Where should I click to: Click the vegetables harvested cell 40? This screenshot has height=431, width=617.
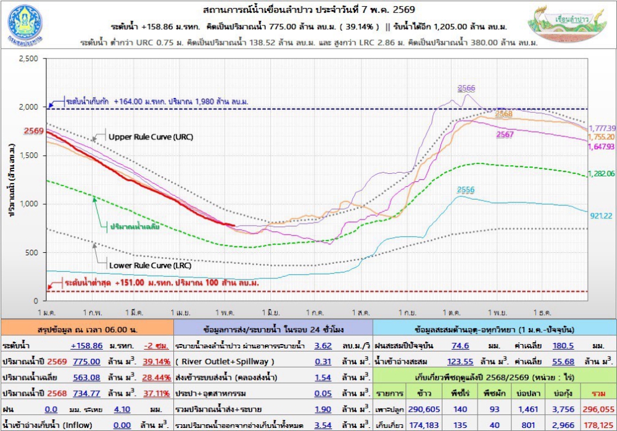[x=495, y=425]
